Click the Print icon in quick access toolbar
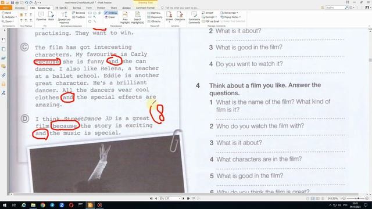This screenshot has width=372, height=209. 17,2
